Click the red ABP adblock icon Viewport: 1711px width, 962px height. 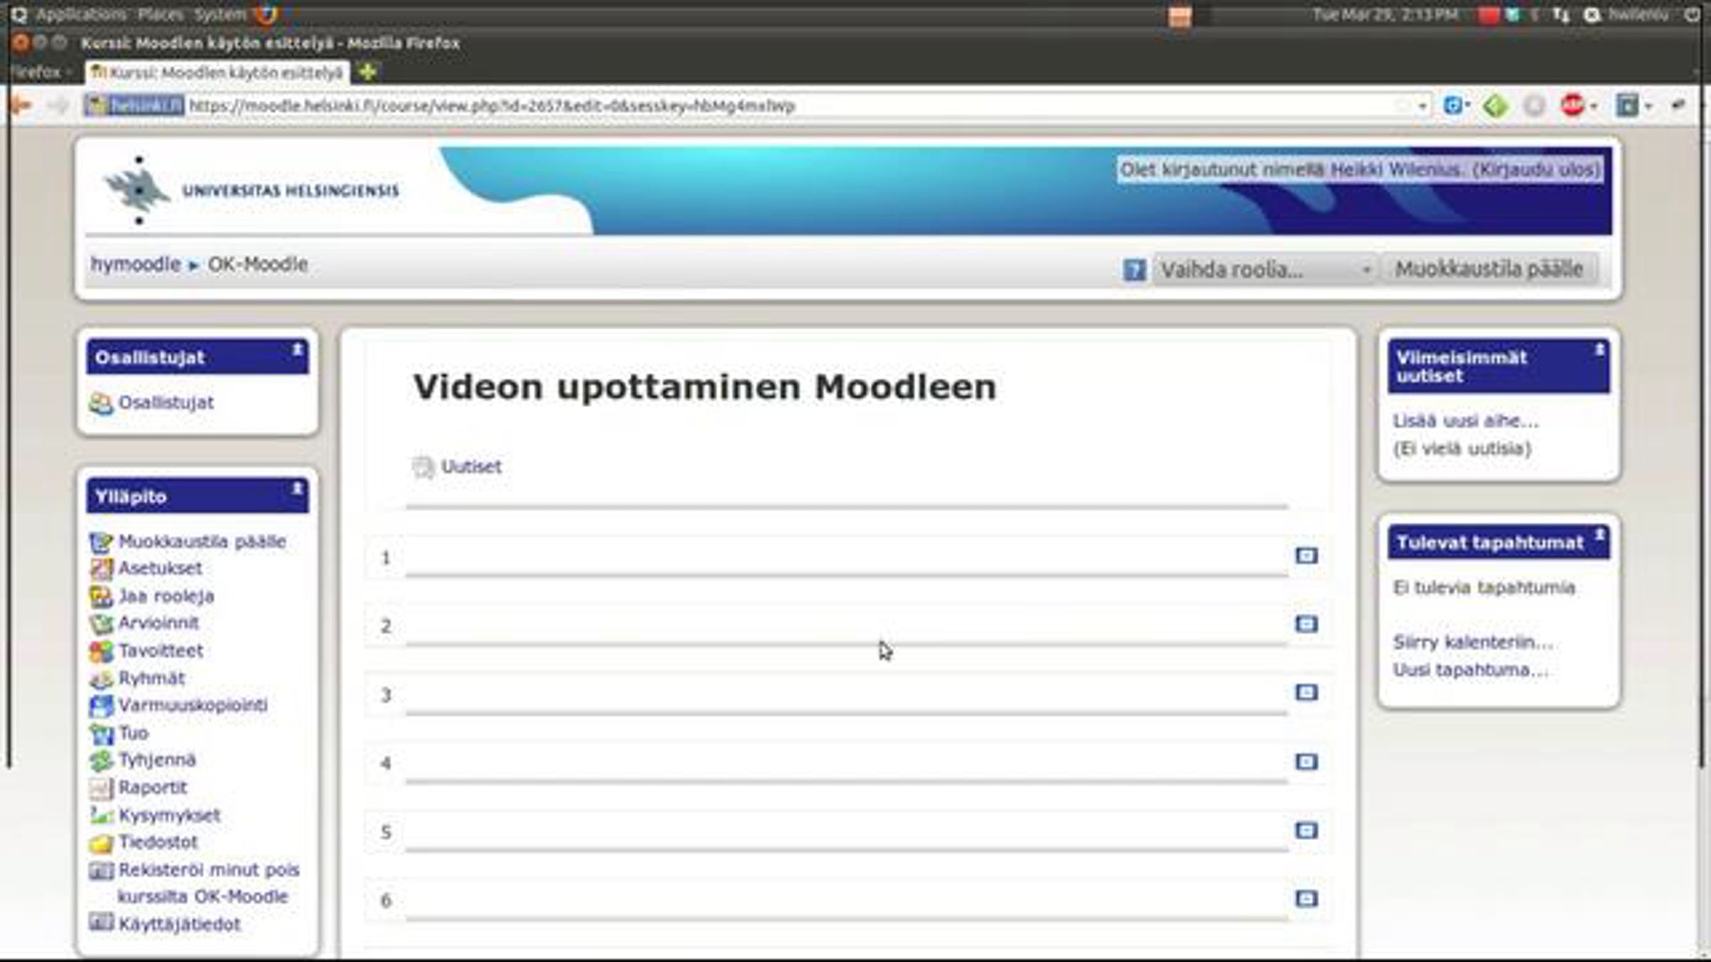(1572, 106)
